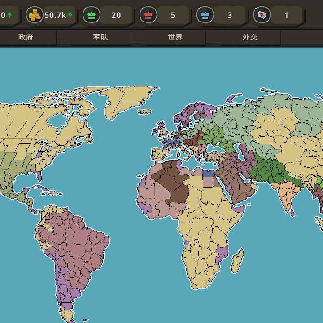Click the red crown count 5
The image size is (323, 323).
[173, 15]
